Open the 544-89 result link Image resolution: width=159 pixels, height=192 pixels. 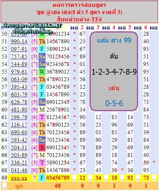pyautogui.click(x=19, y=64)
